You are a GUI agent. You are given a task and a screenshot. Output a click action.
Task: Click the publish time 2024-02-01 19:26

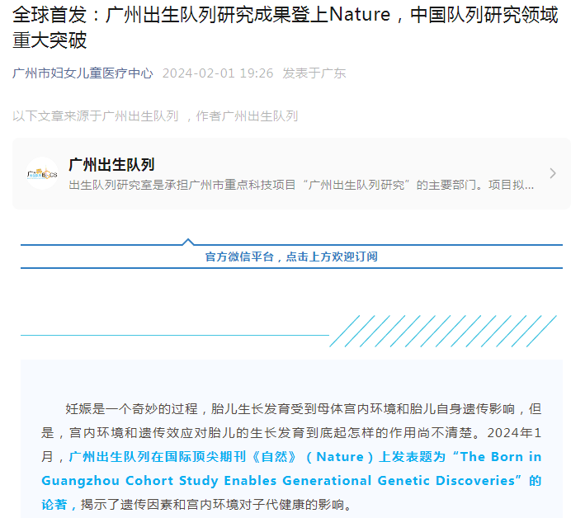(218, 73)
